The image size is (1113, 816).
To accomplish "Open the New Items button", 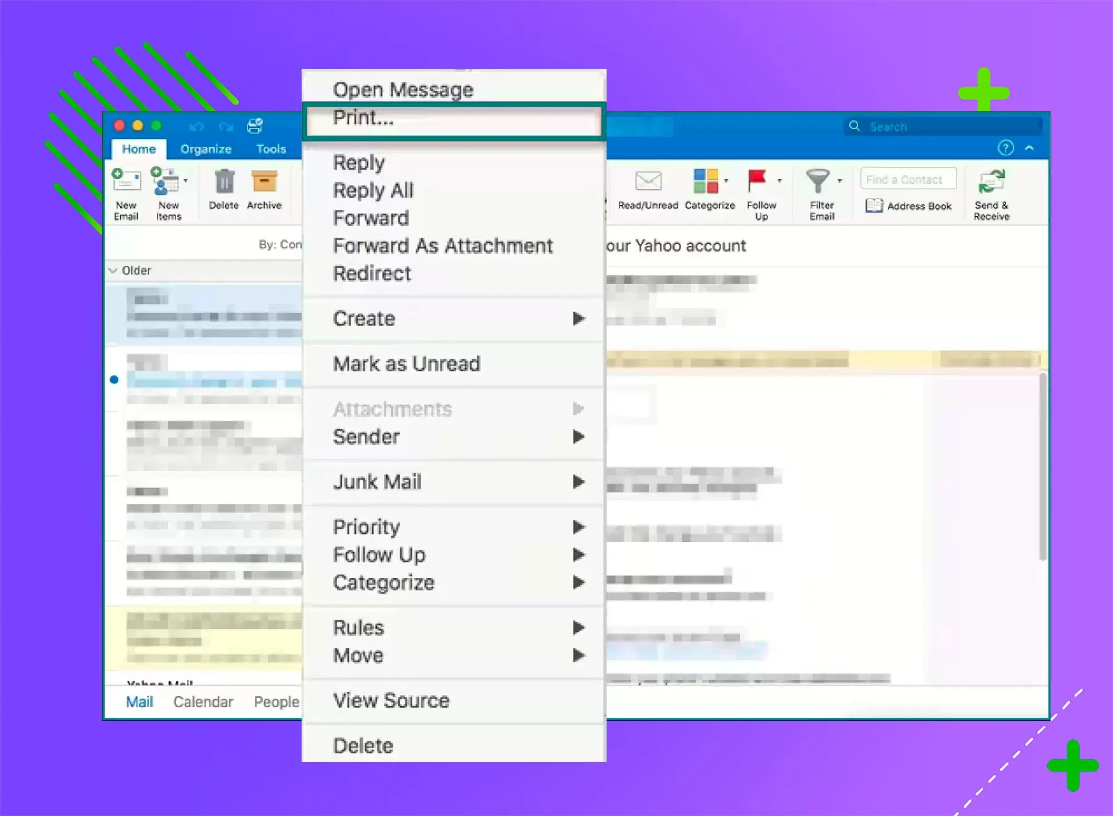I will pyautogui.click(x=168, y=194).
